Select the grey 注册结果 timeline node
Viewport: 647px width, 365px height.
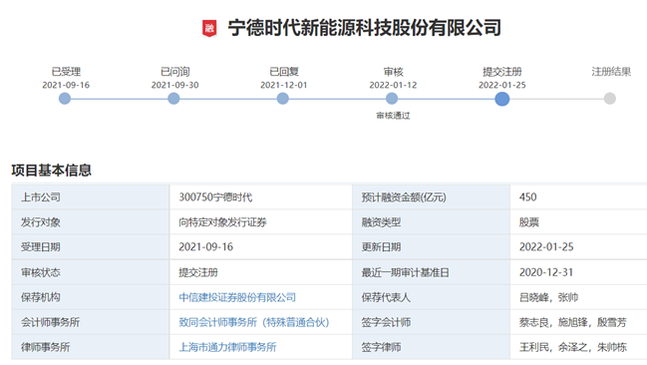click(x=610, y=99)
